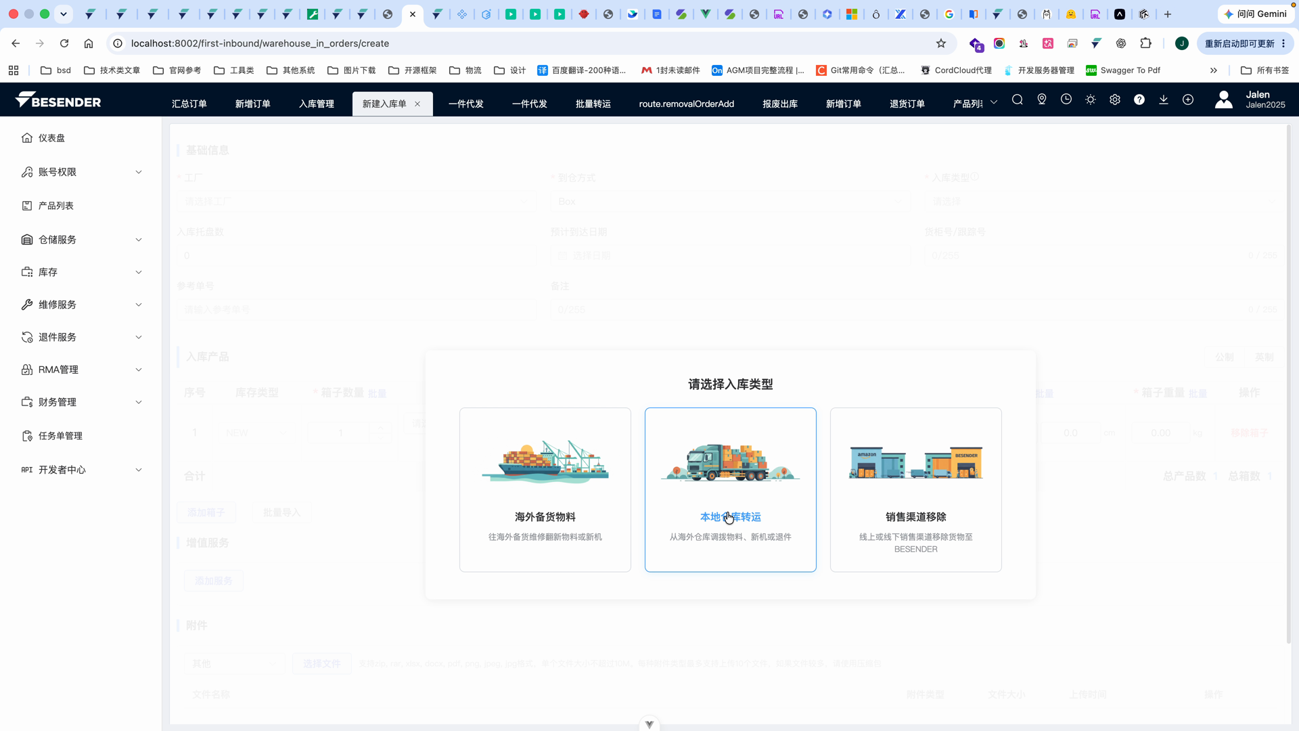Switch to route.removalOrderAdd tab
This screenshot has width=1299, height=731.
(x=687, y=104)
